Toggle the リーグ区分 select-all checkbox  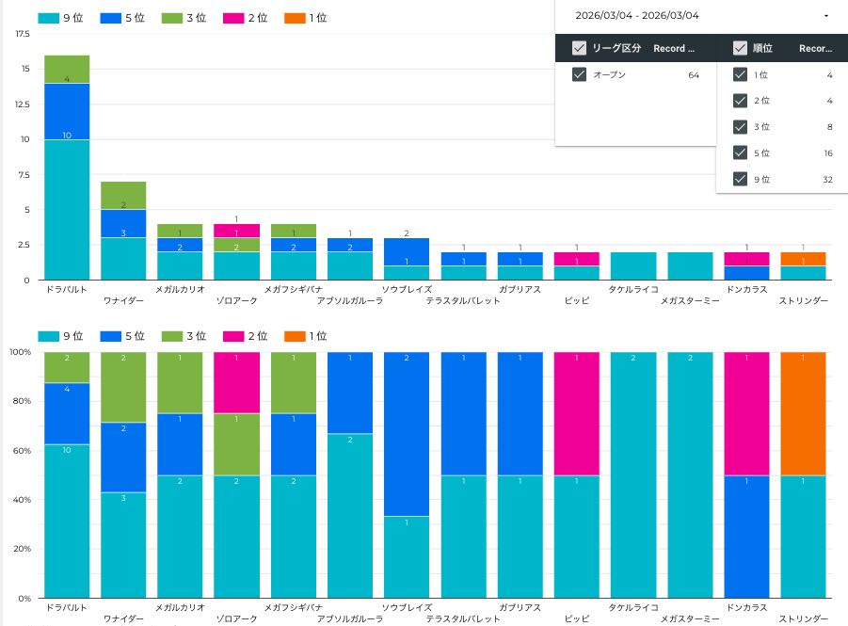click(x=580, y=48)
